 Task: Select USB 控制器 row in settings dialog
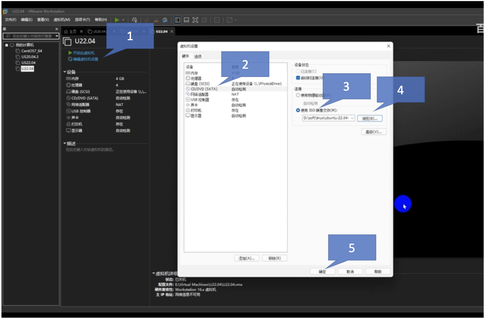[235, 99]
